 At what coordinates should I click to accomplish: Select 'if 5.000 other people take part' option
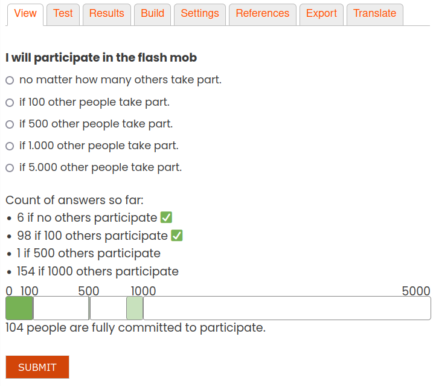coord(10,168)
